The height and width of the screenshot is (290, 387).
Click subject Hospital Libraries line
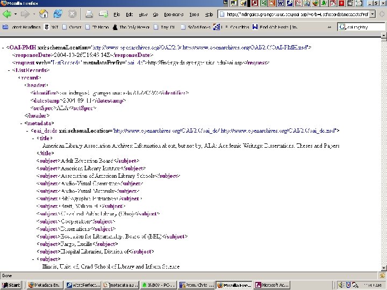click(95, 252)
